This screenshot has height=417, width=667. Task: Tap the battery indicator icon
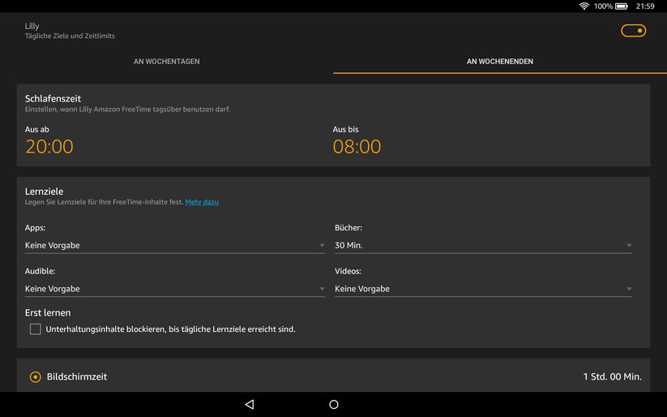point(622,6)
